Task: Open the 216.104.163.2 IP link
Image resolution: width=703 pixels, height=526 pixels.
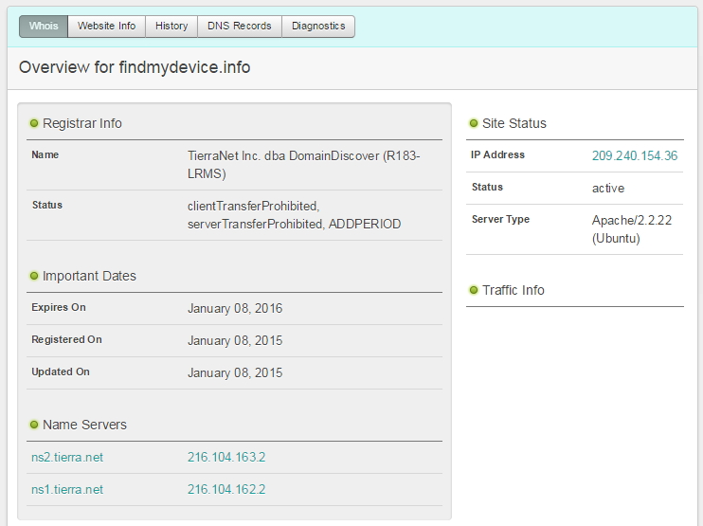Action: (x=226, y=458)
